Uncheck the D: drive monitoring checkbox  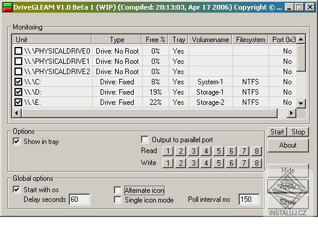click(18, 92)
